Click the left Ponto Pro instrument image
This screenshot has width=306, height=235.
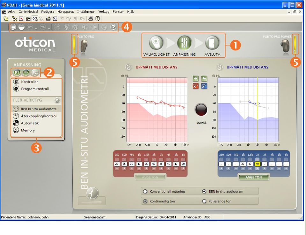(x=84, y=46)
